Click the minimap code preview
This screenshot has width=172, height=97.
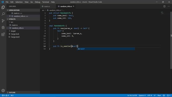[x=162, y=13]
